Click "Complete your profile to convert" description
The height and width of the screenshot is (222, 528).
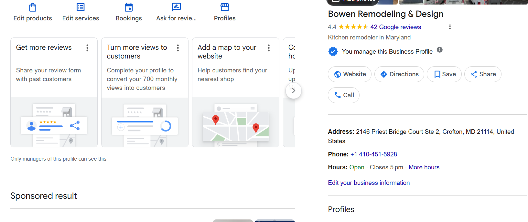click(x=142, y=79)
